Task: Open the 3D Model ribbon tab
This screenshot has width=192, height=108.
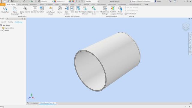Action: click(49, 4)
